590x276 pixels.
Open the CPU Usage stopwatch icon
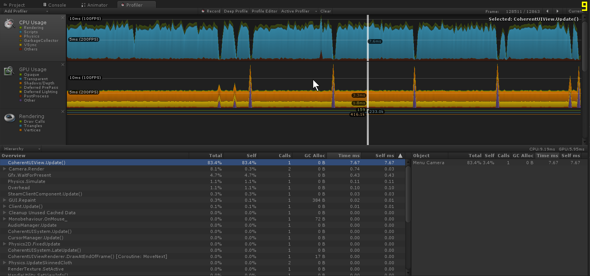pyautogui.click(x=10, y=24)
